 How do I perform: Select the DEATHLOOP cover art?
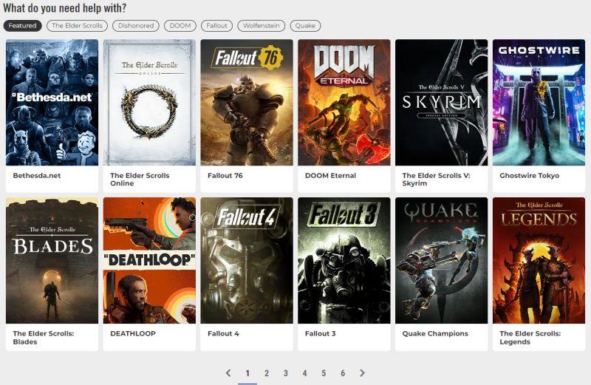tap(149, 260)
